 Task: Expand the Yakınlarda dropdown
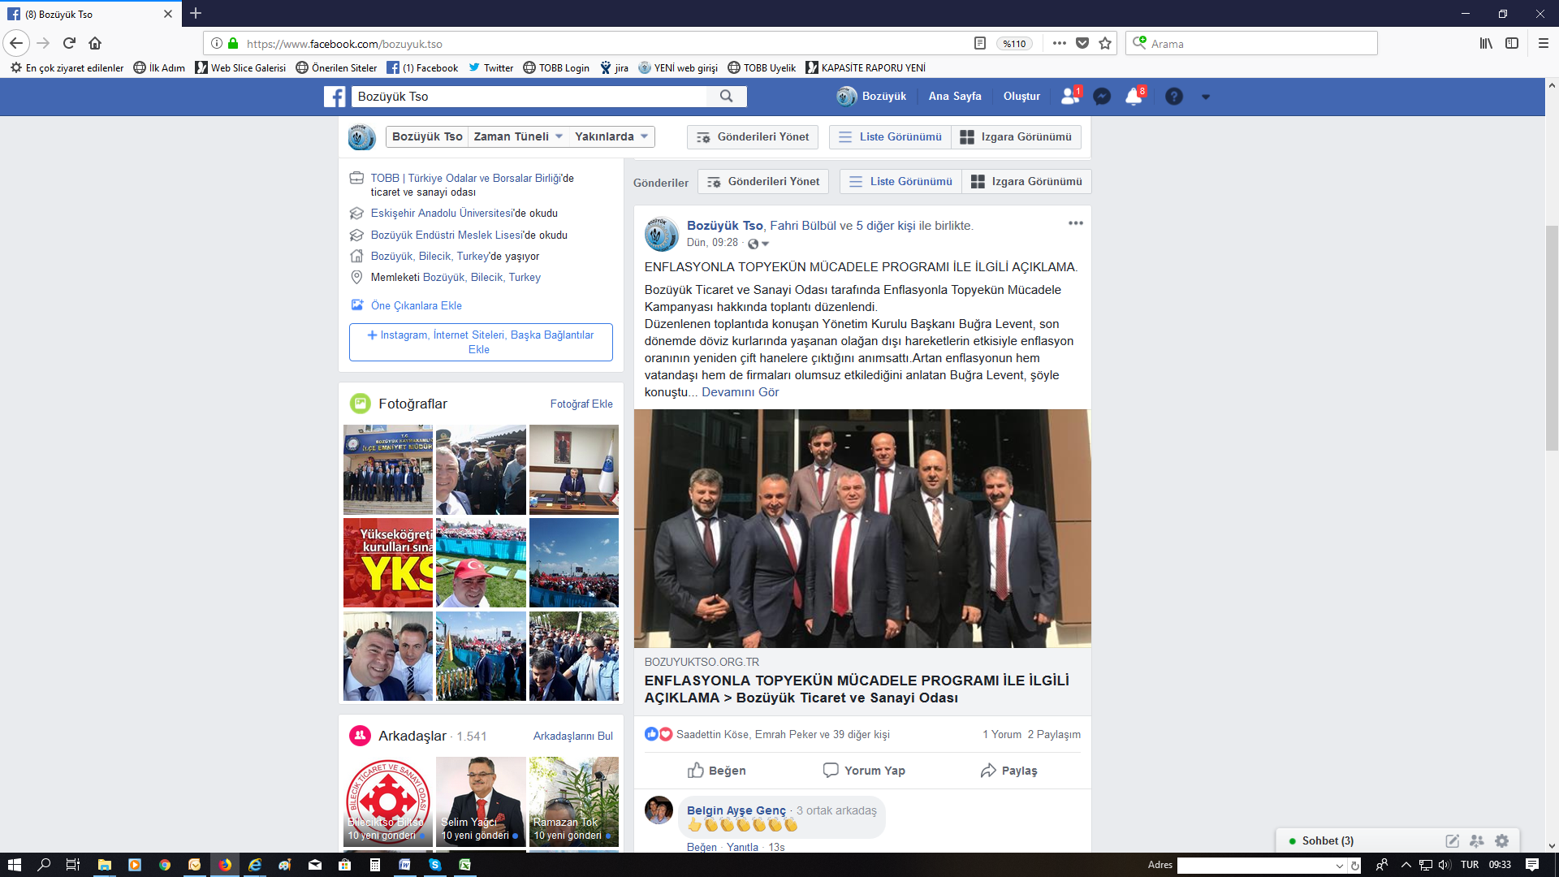(611, 136)
